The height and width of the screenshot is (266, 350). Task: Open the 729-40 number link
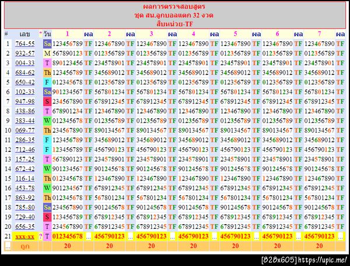coord(24,217)
